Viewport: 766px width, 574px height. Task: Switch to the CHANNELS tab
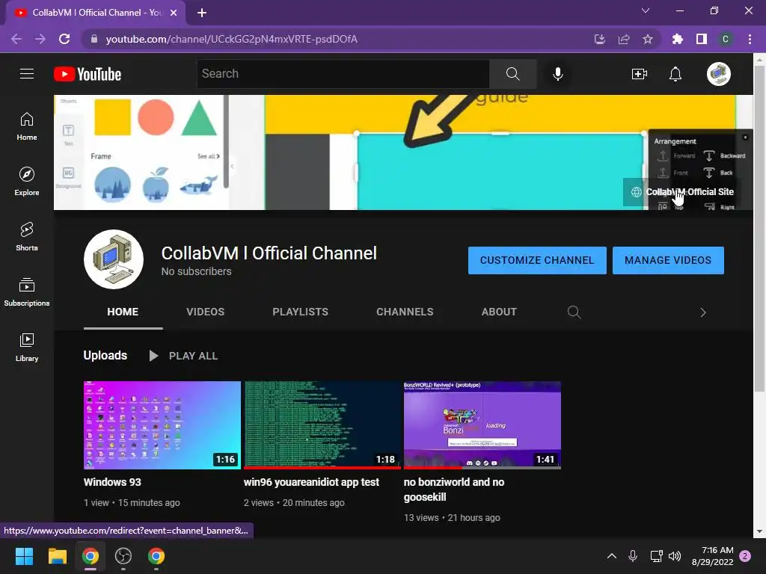(405, 312)
